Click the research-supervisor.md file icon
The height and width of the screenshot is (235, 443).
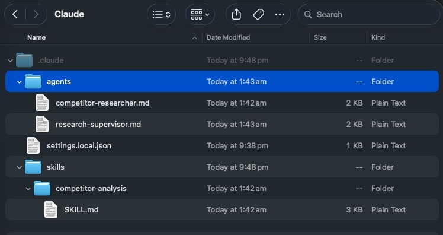coord(42,124)
